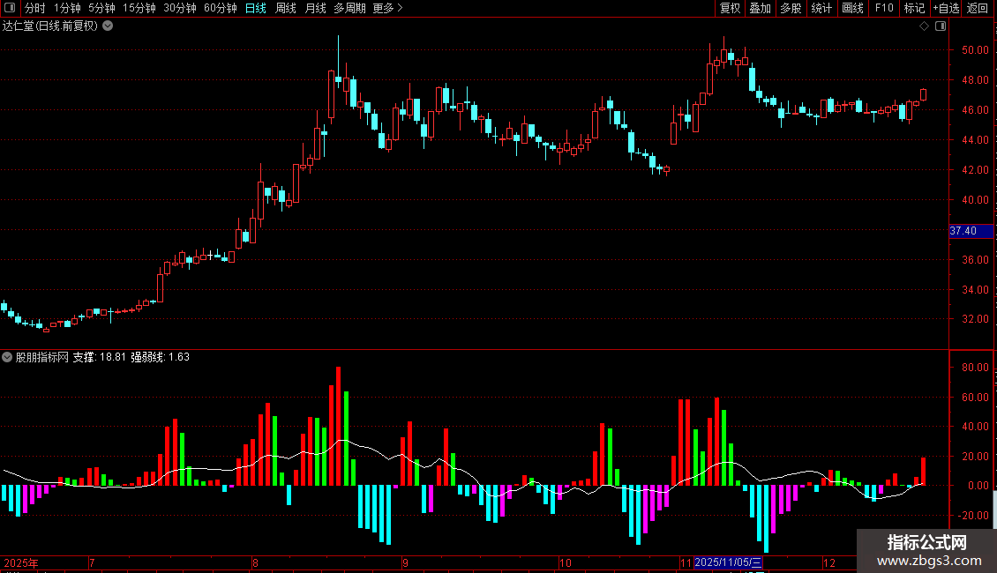Switch to the 分时 view
Viewport: 997px width, 573px height.
35,8
